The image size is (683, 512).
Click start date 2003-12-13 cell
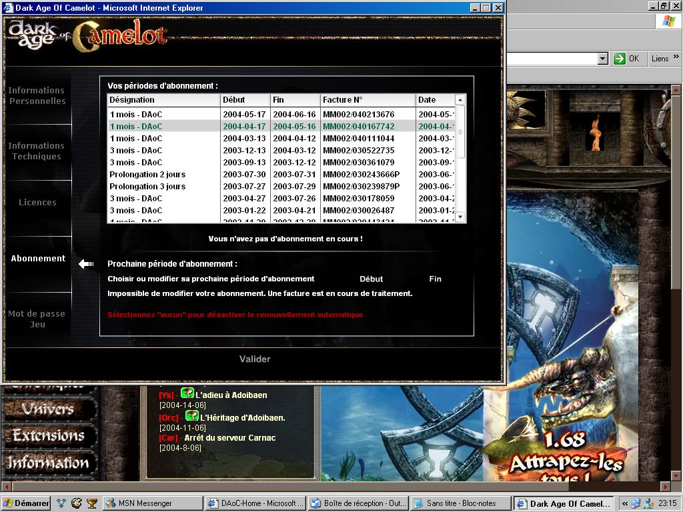coord(244,150)
